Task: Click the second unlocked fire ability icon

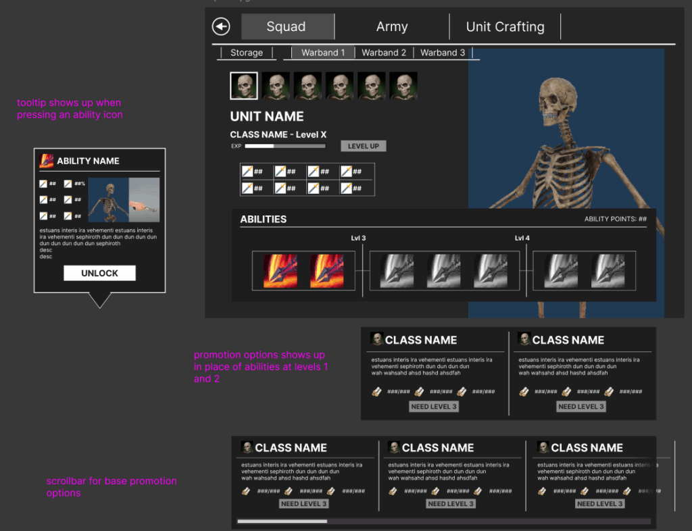Action: click(326, 271)
